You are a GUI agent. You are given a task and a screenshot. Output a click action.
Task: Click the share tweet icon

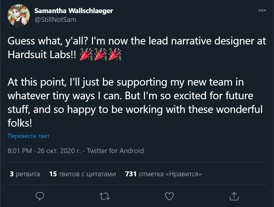click(x=234, y=196)
